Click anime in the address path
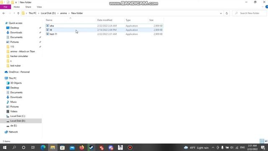268x151 pixels. coord(63,13)
